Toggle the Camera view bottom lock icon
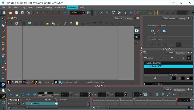Screen dimensions: 194x110 tap(32, 82)
